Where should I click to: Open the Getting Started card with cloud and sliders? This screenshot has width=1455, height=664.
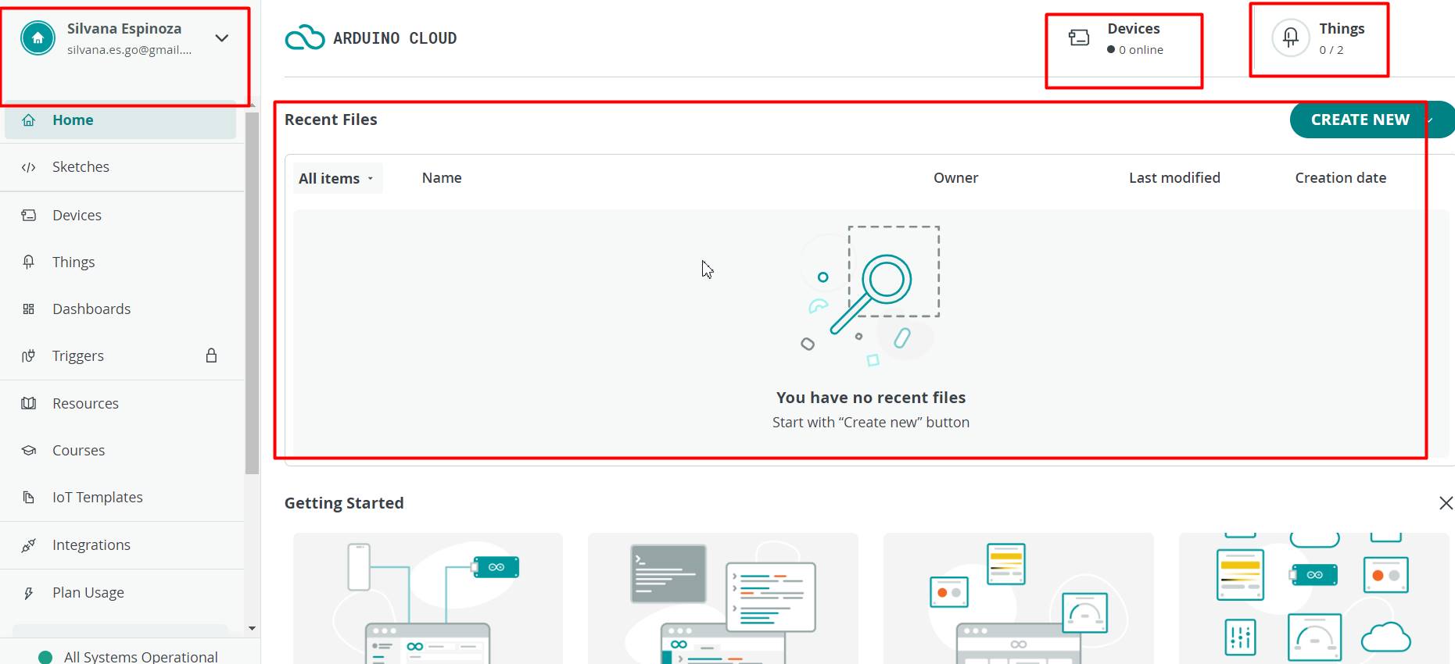tap(1313, 598)
